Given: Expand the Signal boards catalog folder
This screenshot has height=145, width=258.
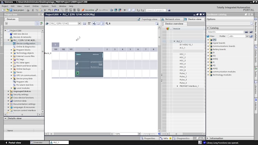Looking at the screenshot, I should coord(208,43).
